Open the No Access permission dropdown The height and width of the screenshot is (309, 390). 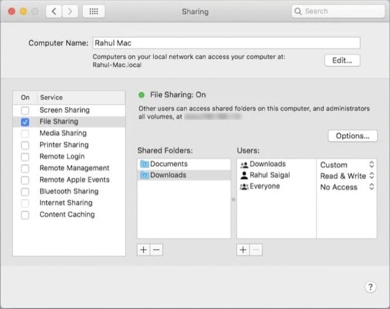[x=347, y=187]
